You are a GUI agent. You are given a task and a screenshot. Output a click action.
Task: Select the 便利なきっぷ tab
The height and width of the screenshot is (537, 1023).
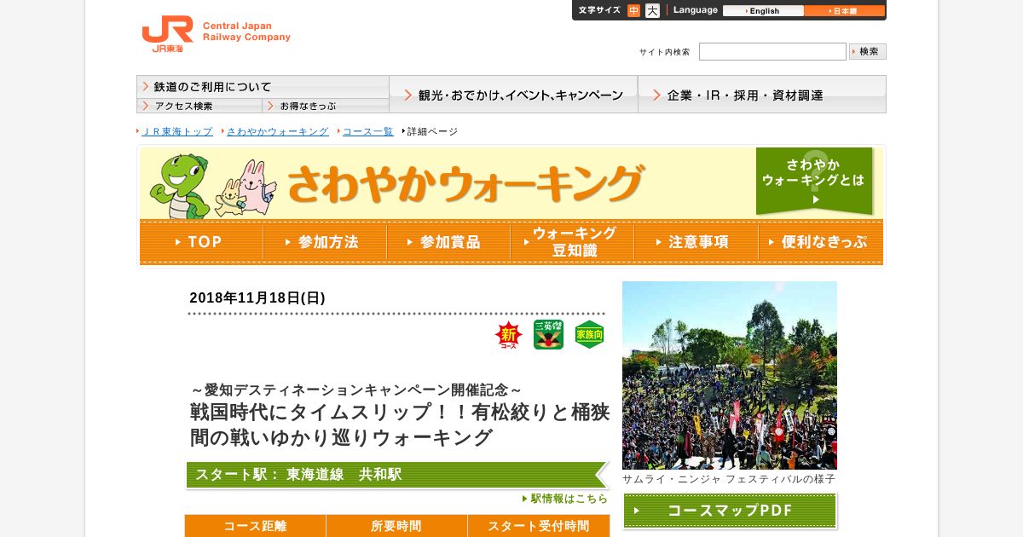[820, 242]
